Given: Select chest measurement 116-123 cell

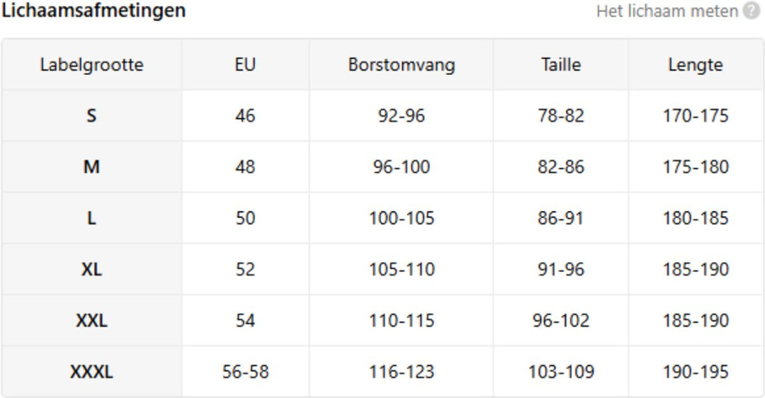Looking at the screenshot, I should pos(402,372).
